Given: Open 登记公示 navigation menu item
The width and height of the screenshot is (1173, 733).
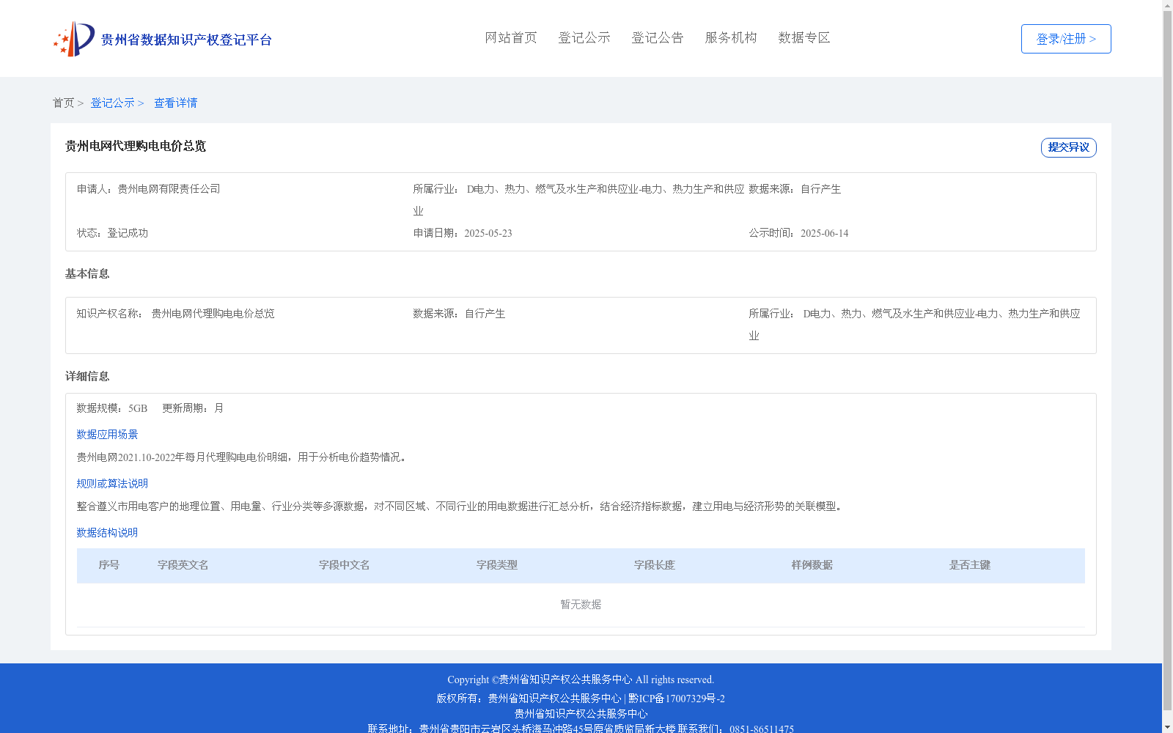Looking at the screenshot, I should [x=584, y=37].
